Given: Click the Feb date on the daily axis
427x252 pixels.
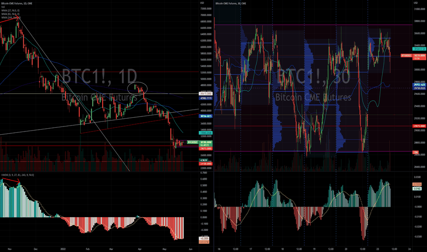Looking at the screenshot, I should pos(88,249).
